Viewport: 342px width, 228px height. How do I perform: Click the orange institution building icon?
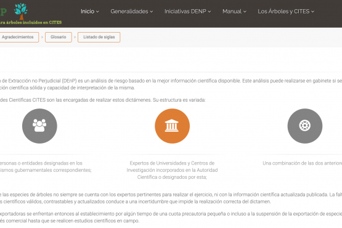pos(172,126)
